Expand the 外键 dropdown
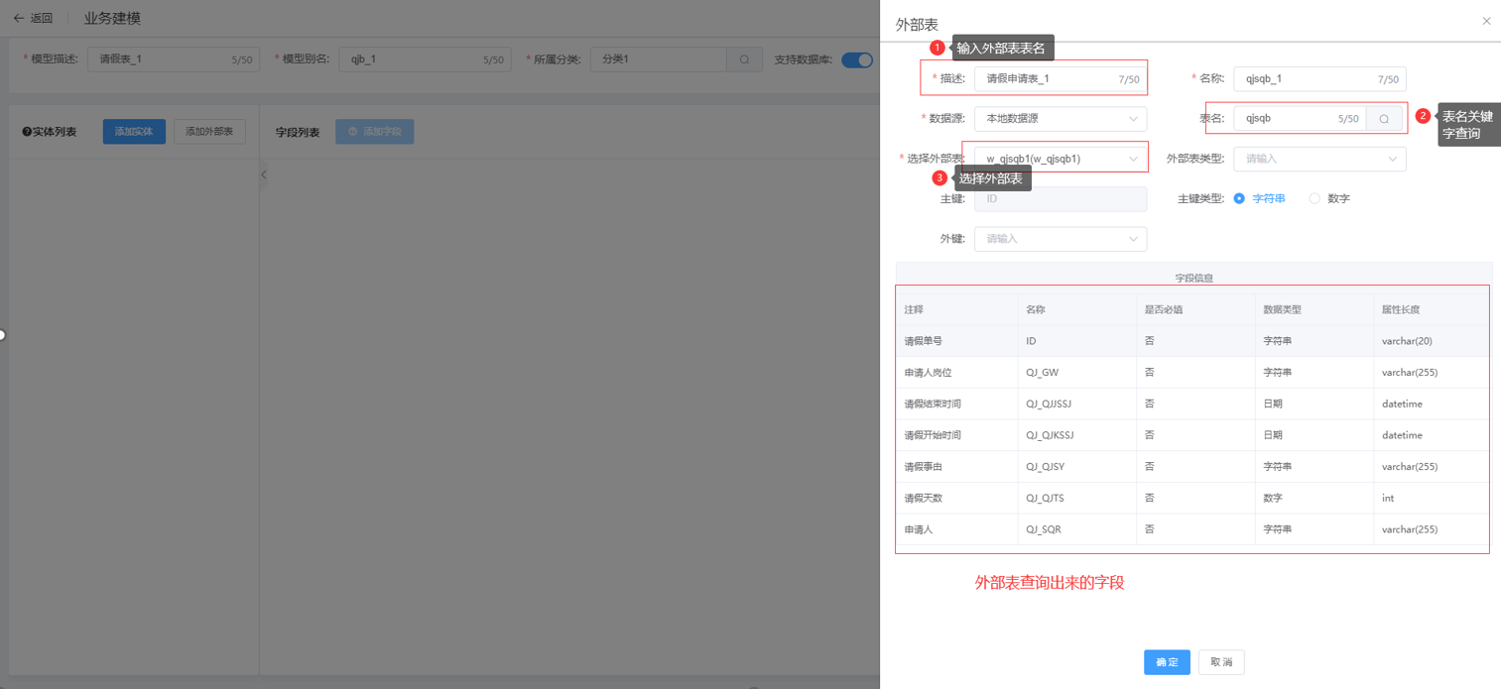Image resolution: width=1501 pixels, height=689 pixels. click(1060, 239)
